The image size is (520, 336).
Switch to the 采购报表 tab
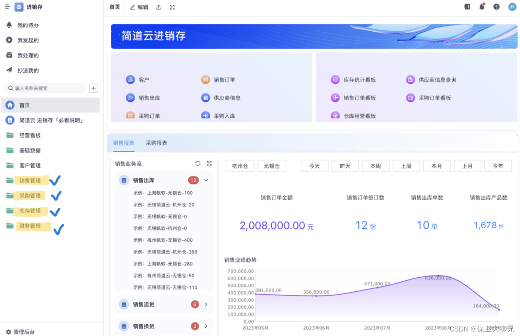click(156, 143)
